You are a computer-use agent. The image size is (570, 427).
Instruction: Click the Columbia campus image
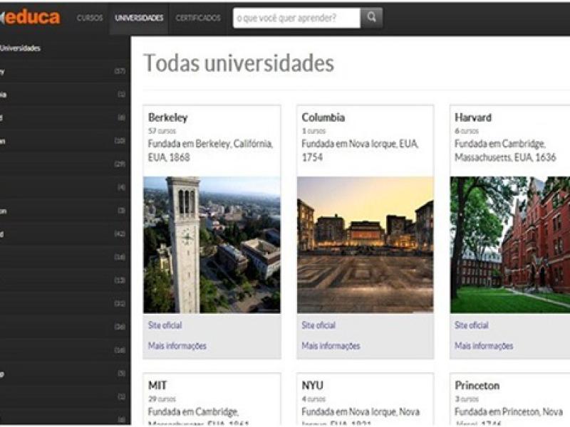pos(365,245)
